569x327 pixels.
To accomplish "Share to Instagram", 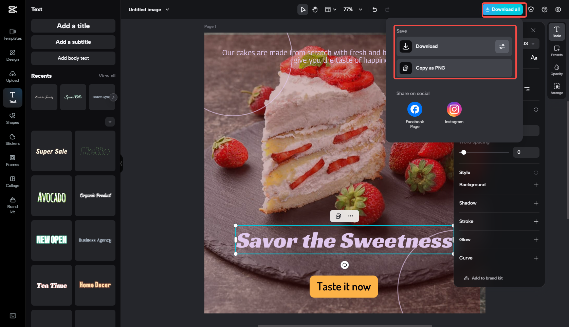I will [x=454, y=113].
